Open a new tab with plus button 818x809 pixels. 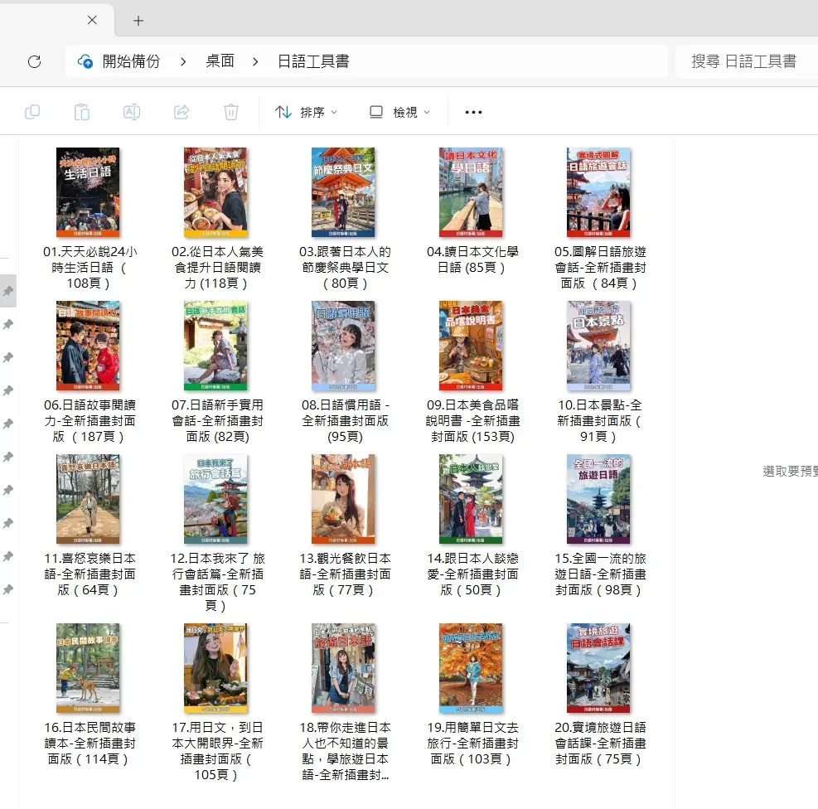(x=138, y=21)
